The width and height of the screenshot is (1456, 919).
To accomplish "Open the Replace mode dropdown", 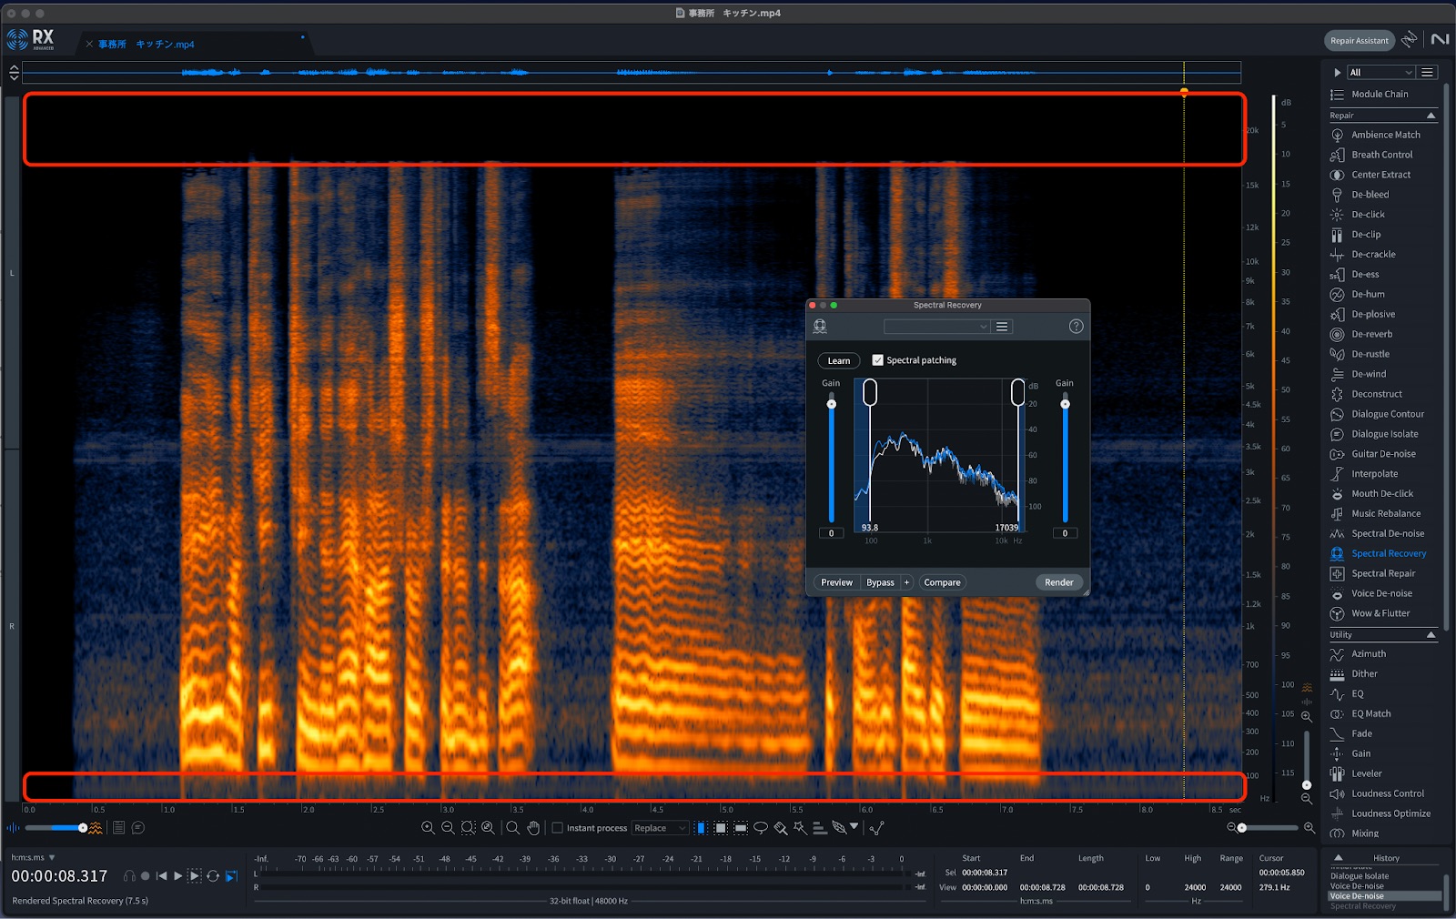I will click(659, 828).
